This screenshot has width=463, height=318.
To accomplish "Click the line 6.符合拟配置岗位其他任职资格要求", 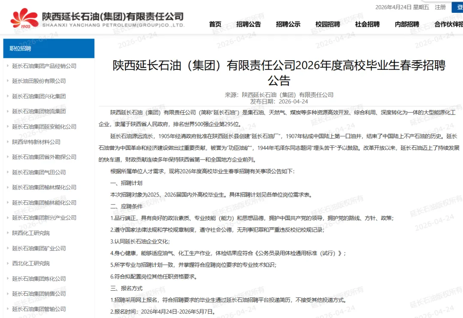I will pyautogui.click(x=154, y=277).
